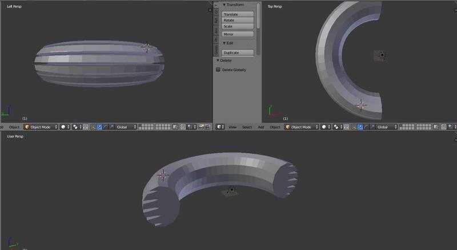Switch to the Ani tab in tool shelf

217,30
